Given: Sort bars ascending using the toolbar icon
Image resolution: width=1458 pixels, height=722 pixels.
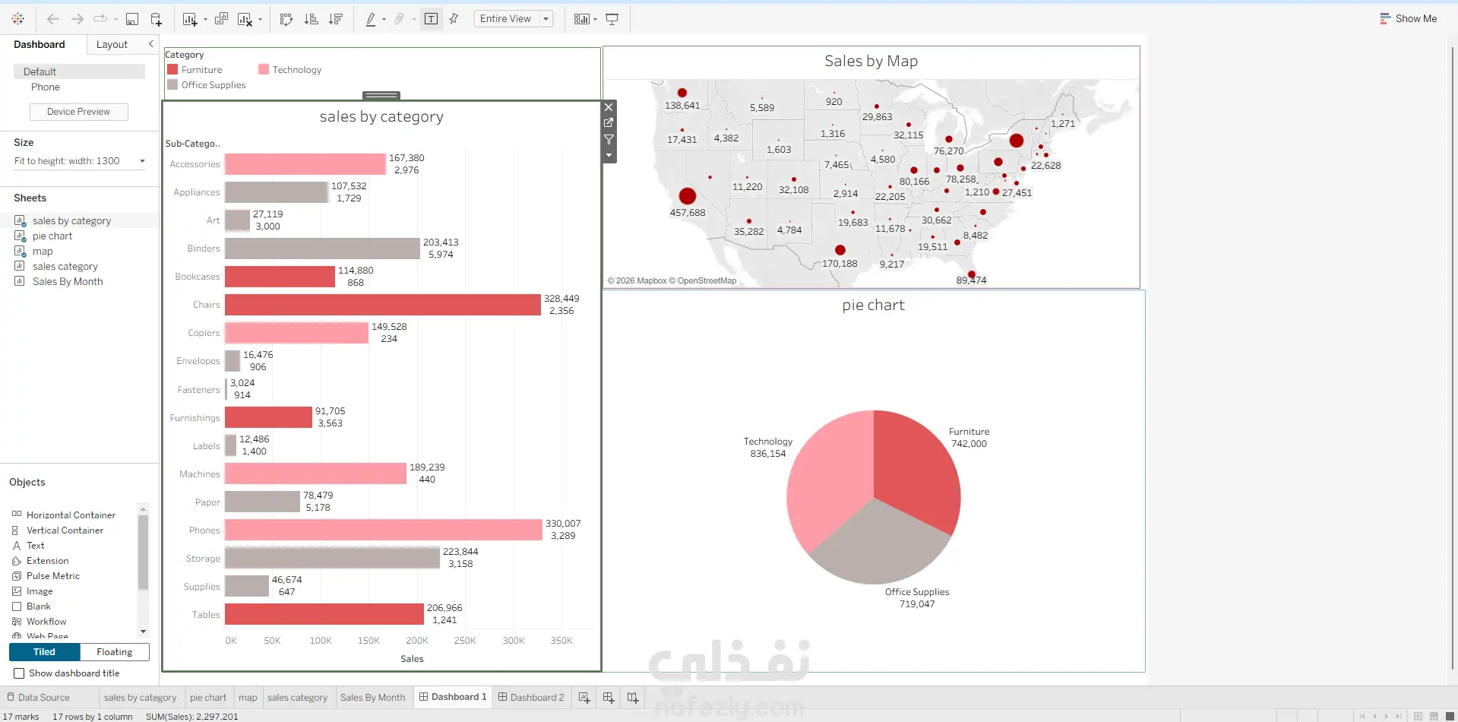Looking at the screenshot, I should coord(311,19).
